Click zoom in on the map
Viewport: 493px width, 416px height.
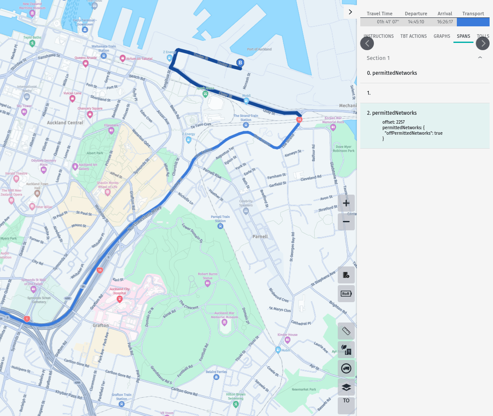[346, 204]
